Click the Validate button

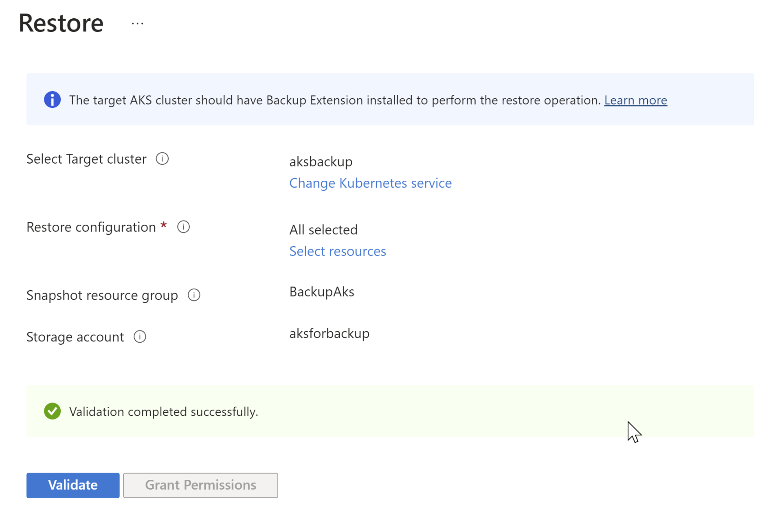73,485
